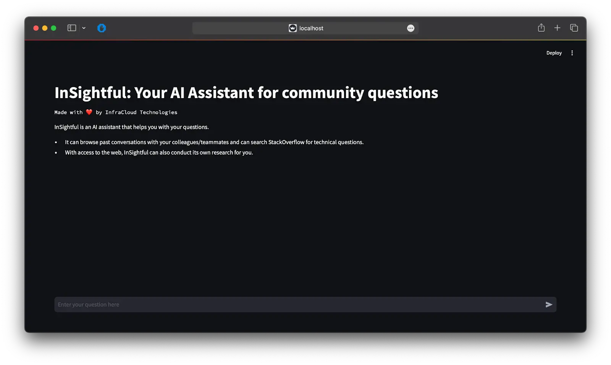Submit question with send arrow icon
Image resolution: width=611 pixels, height=365 pixels.
pos(549,304)
